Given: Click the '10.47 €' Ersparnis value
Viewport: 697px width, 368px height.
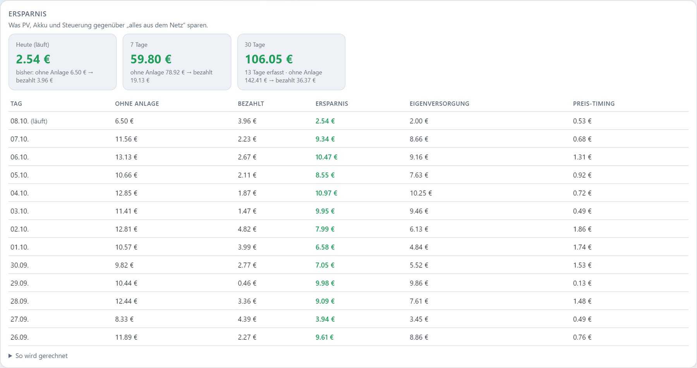Looking at the screenshot, I should coord(326,157).
